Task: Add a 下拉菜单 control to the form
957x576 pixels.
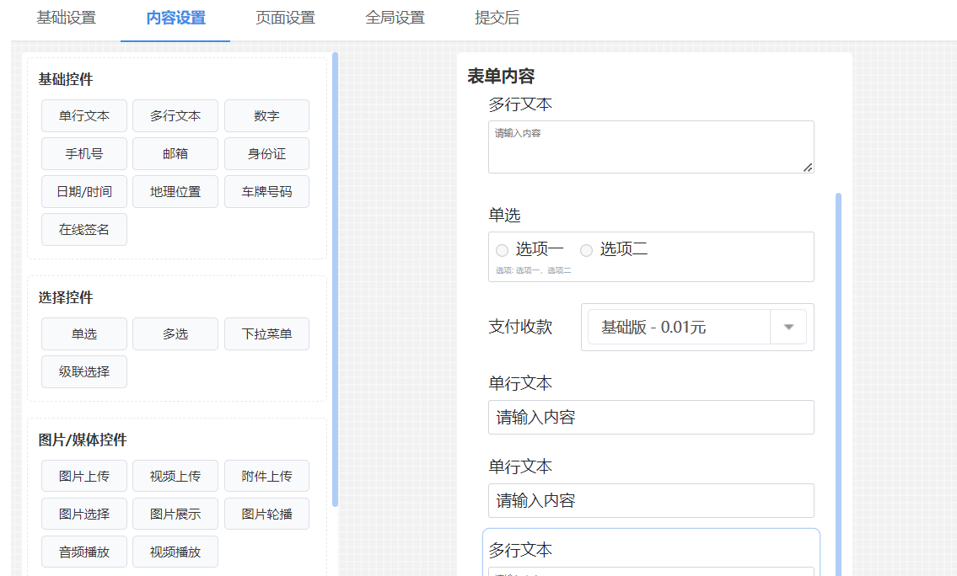Action: 266,333
